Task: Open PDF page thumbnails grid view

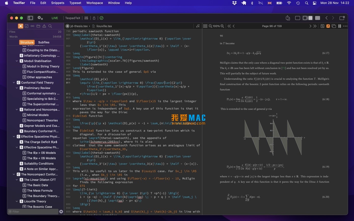Action: [x=205, y=26]
